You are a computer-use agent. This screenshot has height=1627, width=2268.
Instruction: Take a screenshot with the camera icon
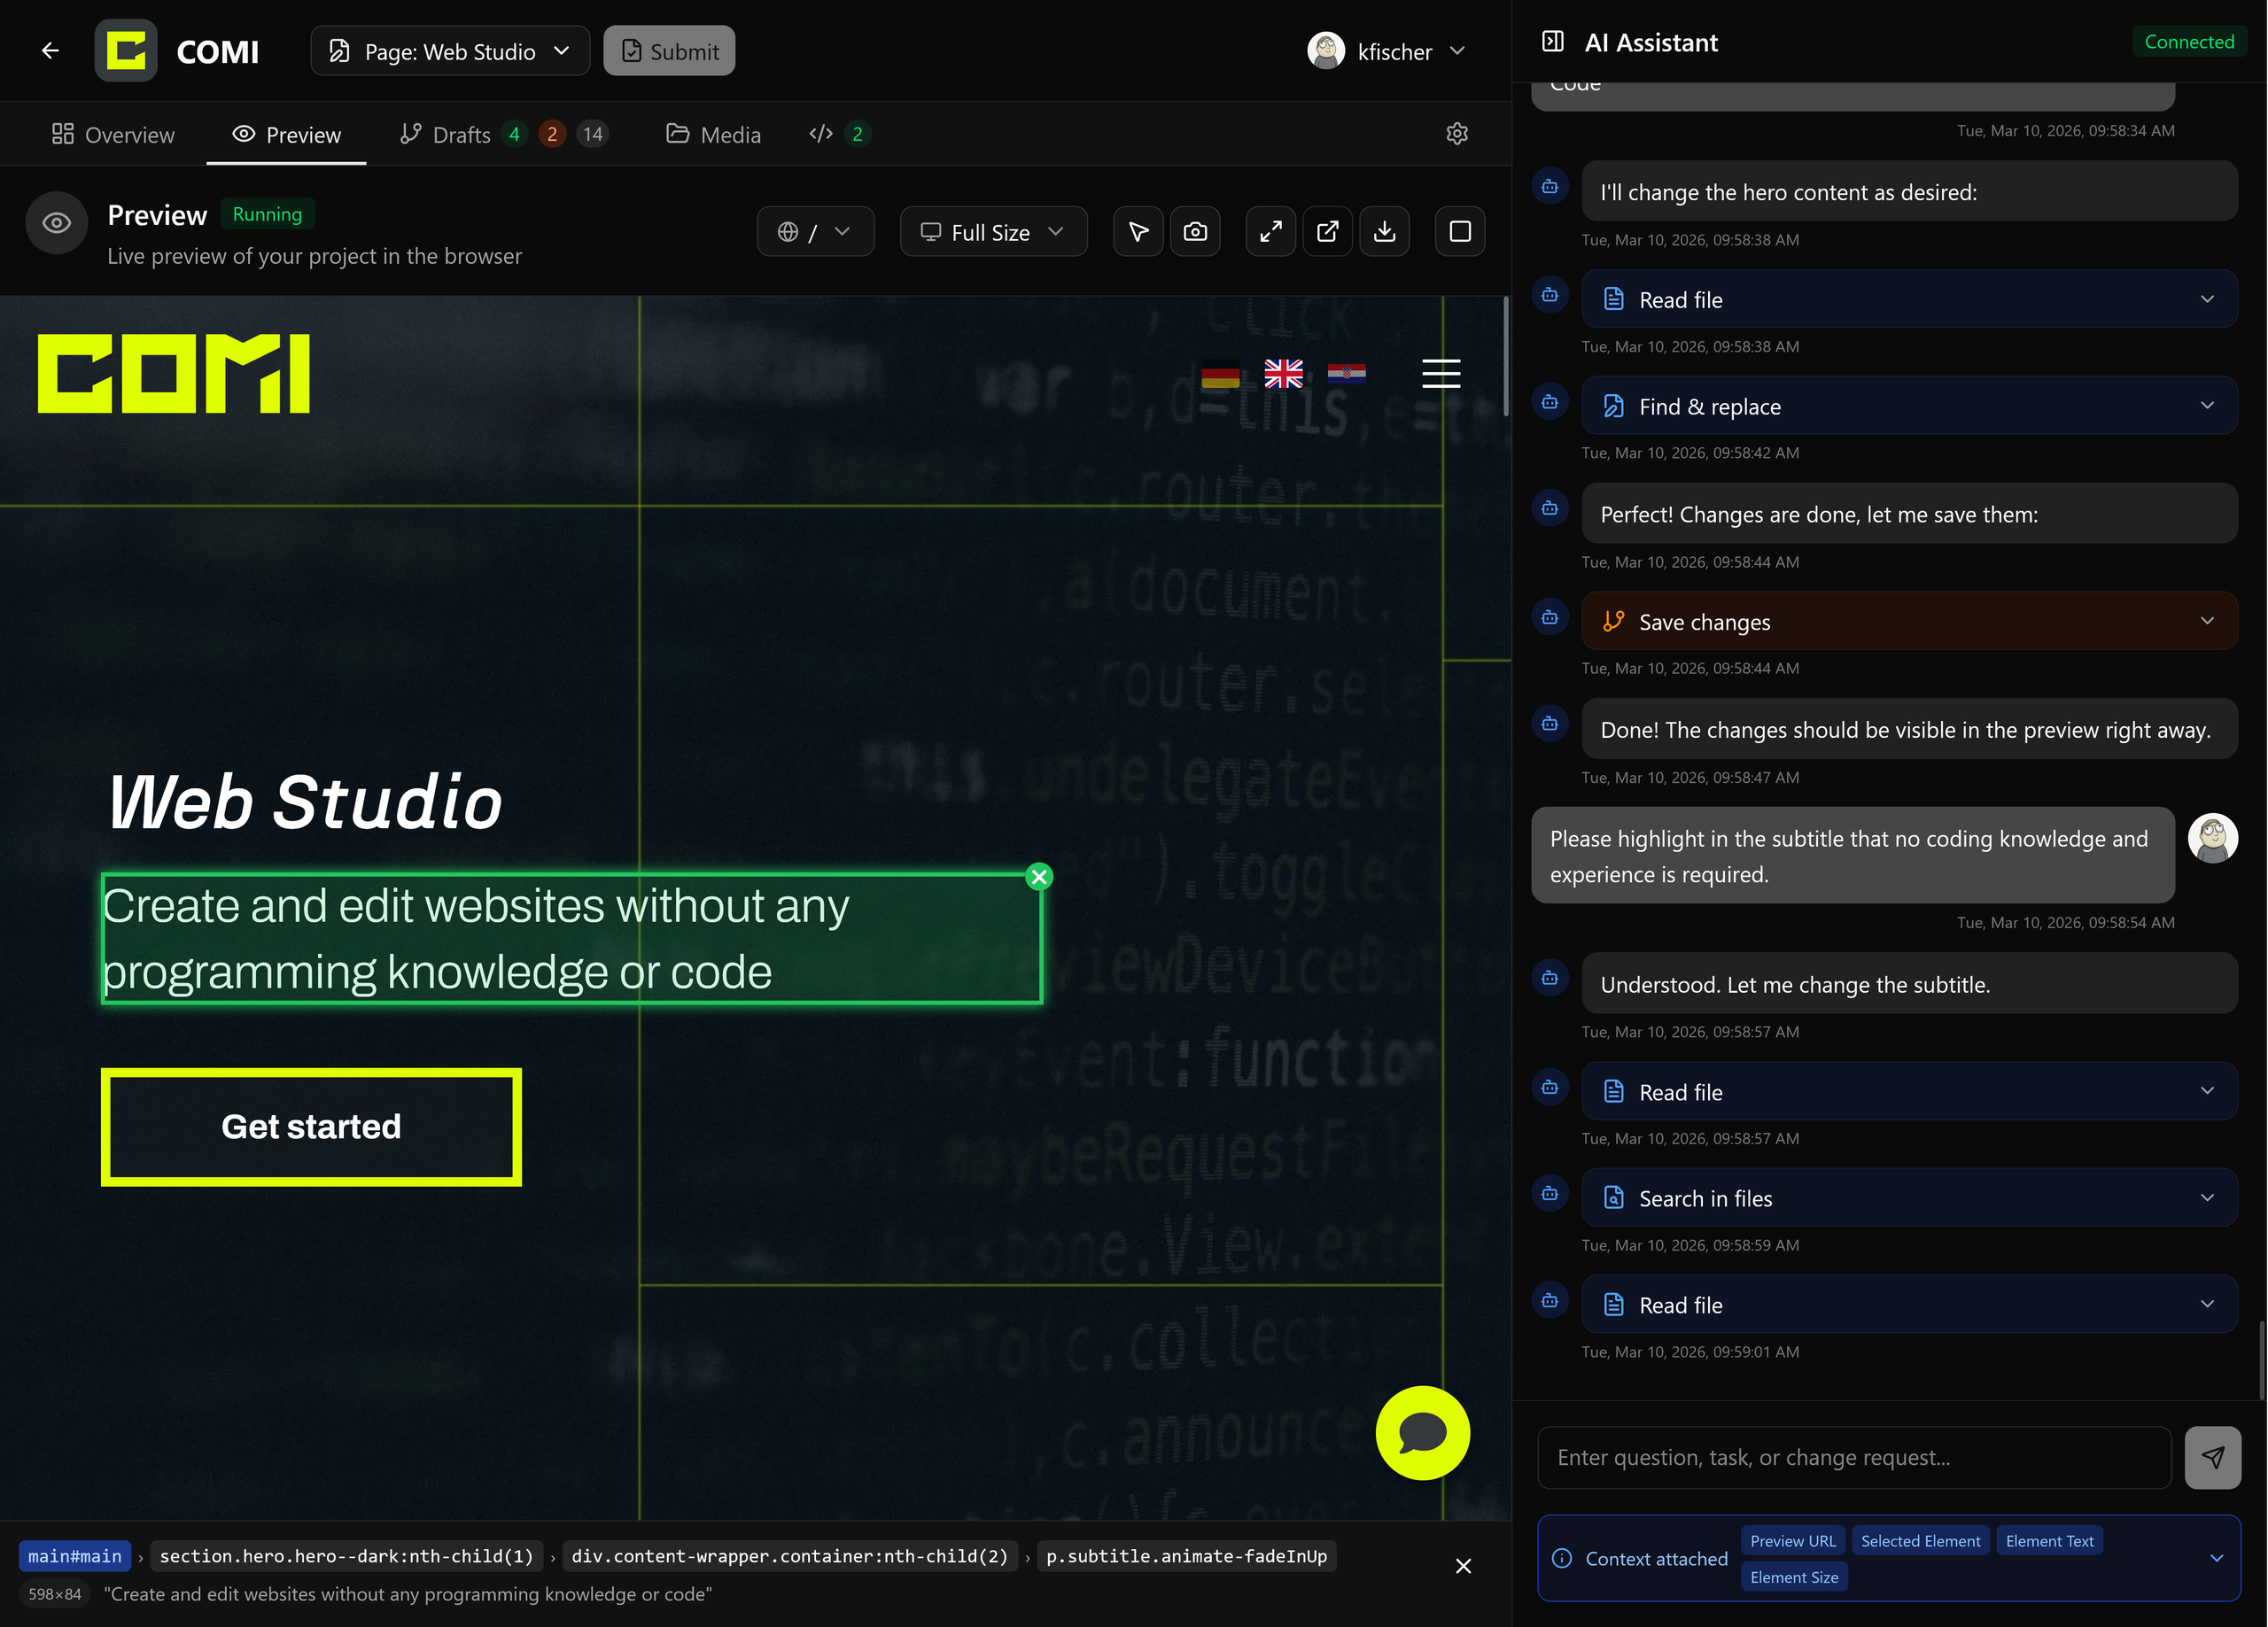point(1195,232)
